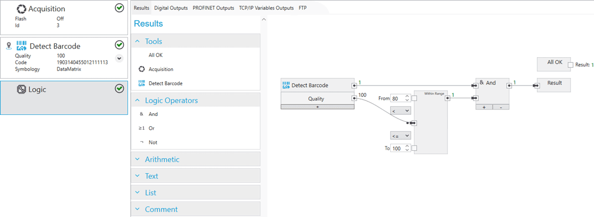Image resolution: width=594 pixels, height=217 pixels.
Task: Toggle the checkbox next to To value
Action: (x=414, y=149)
